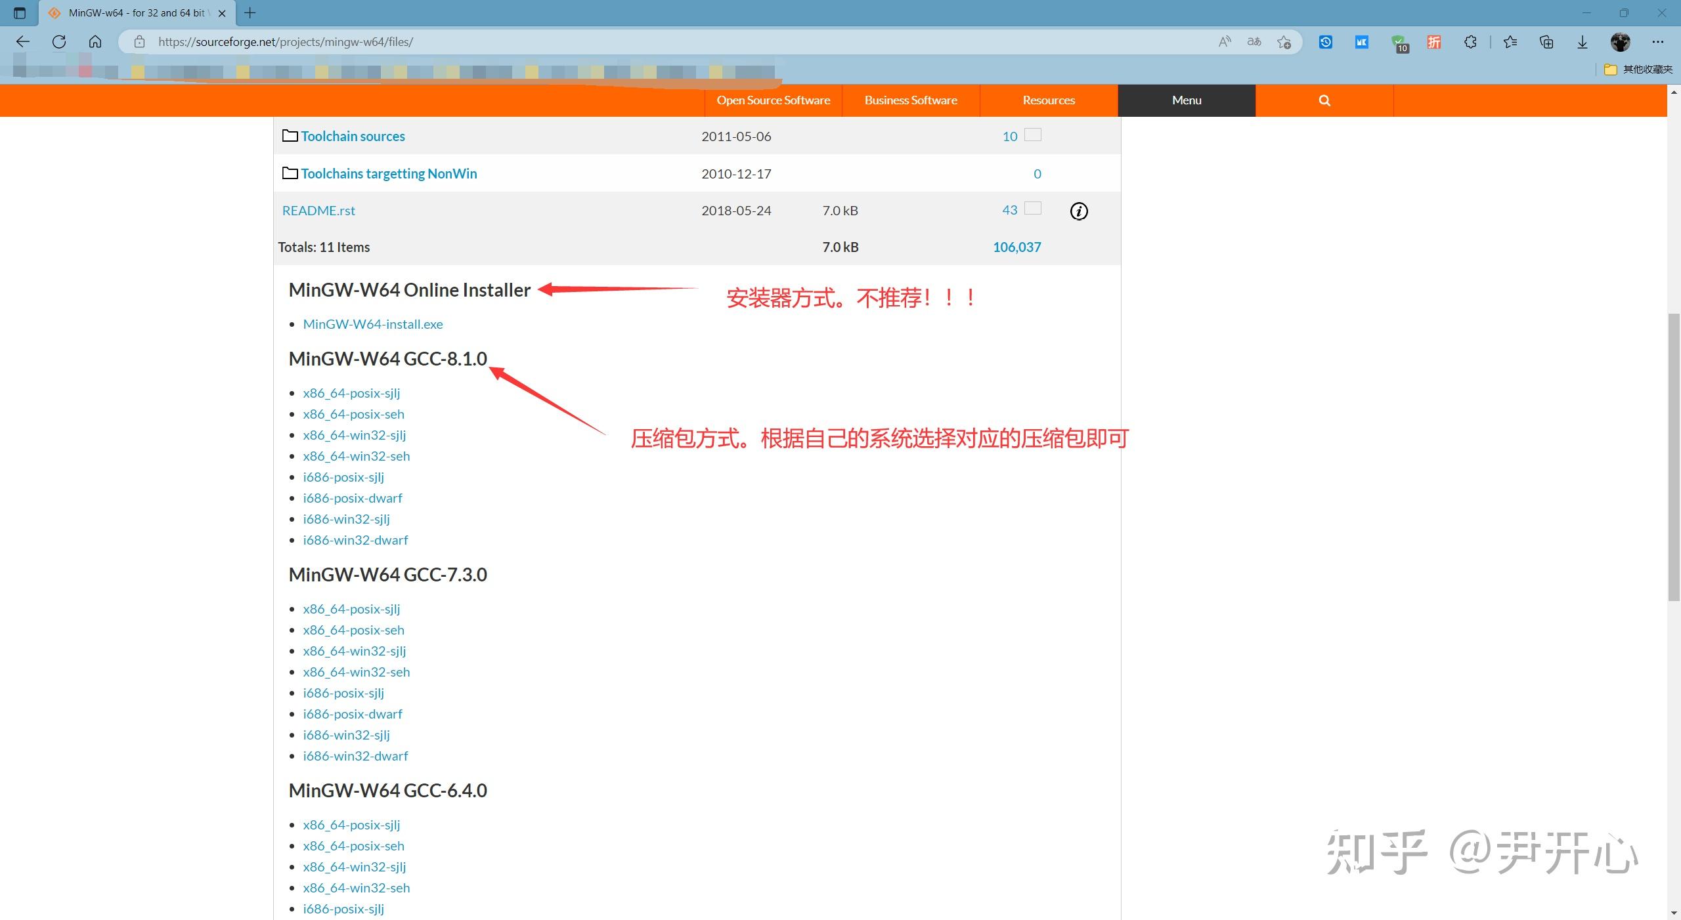Download GCC-8.1.0 x86_64-posix-seh

353,414
